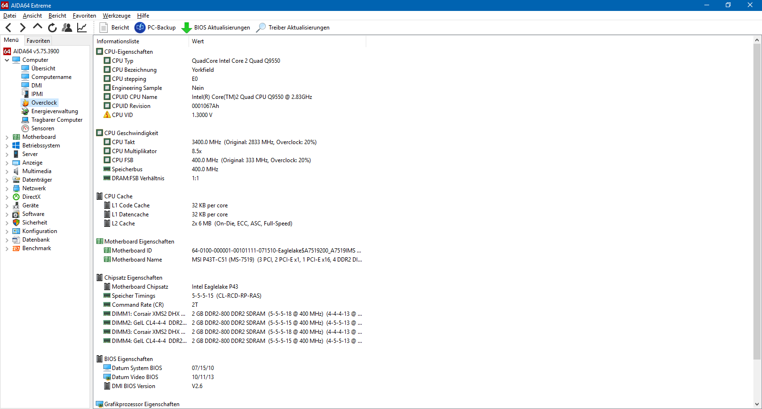Open the Hilfe menu
This screenshot has height=409, width=762.
pos(143,16)
